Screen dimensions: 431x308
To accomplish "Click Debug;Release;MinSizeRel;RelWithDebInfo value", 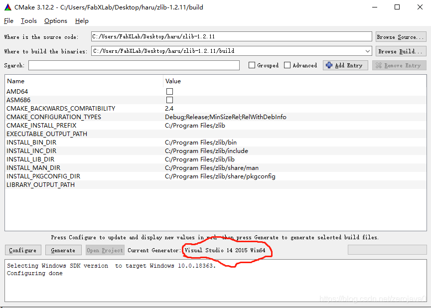I will point(226,117).
